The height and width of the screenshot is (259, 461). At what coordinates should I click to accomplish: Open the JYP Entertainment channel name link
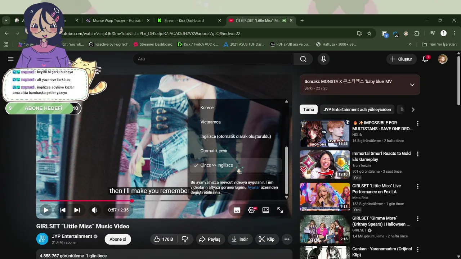72,236
